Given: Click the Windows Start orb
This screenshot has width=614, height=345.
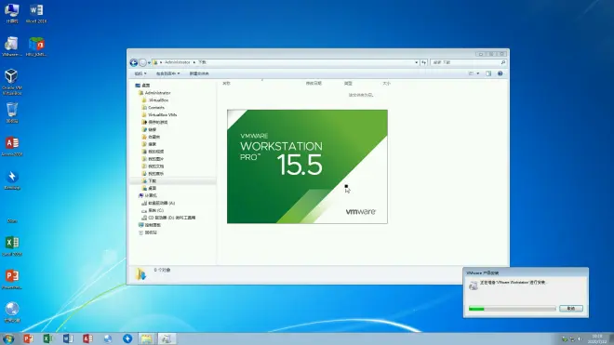Looking at the screenshot, I should pyautogui.click(x=8, y=338).
